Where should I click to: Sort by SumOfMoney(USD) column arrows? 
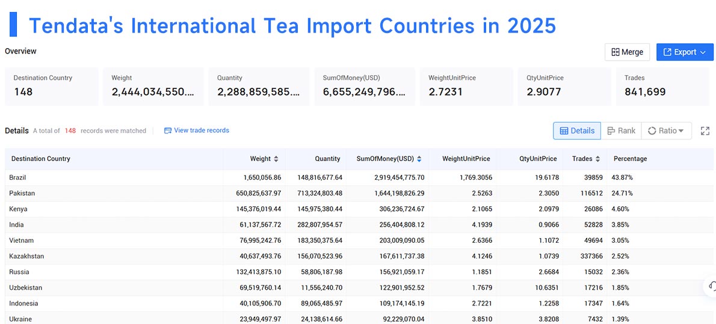click(x=419, y=159)
